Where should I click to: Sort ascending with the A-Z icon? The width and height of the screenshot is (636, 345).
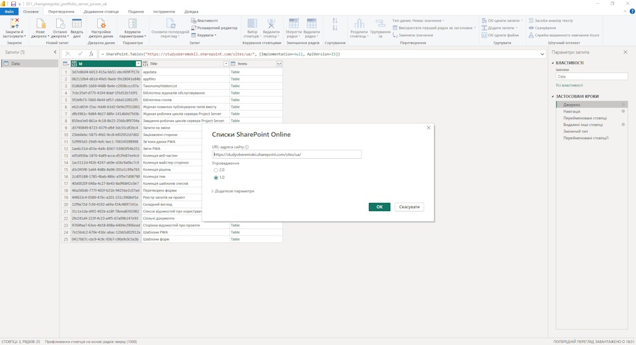point(335,21)
